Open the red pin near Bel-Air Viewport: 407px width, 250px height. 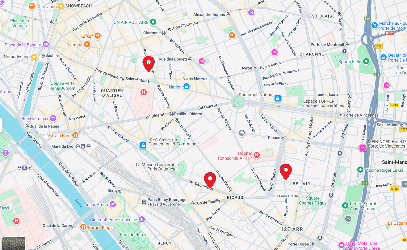286,171
